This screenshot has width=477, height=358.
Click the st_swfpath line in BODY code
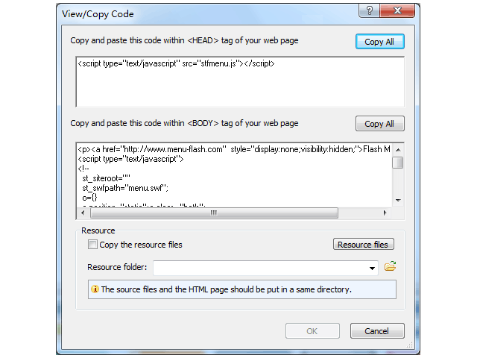click(x=125, y=188)
